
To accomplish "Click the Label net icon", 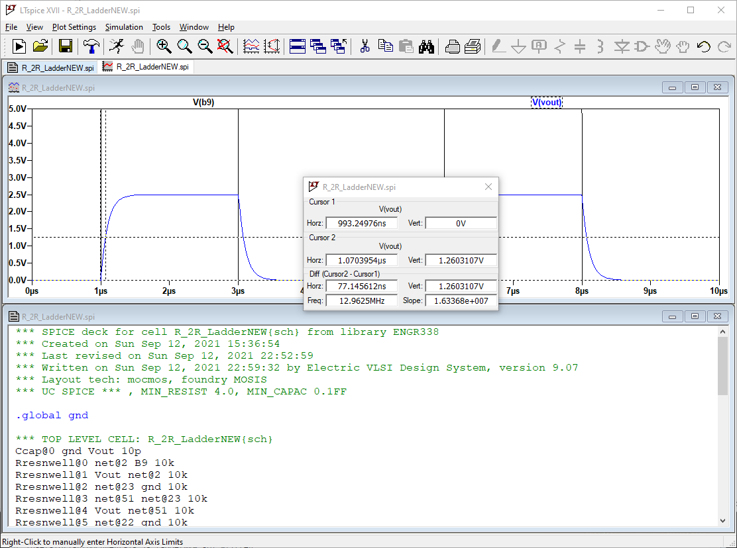I will click(x=539, y=46).
